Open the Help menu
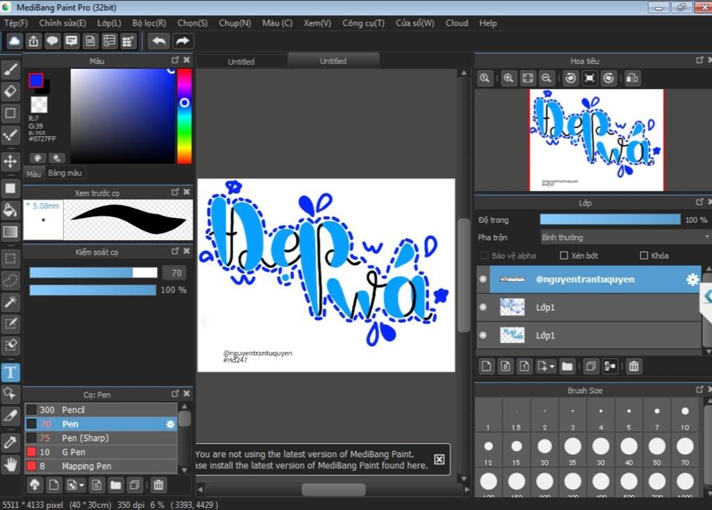The height and width of the screenshot is (510, 712). click(487, 23)
